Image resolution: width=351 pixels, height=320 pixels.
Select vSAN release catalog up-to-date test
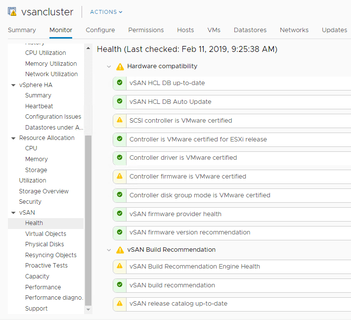tap(232, 304)
